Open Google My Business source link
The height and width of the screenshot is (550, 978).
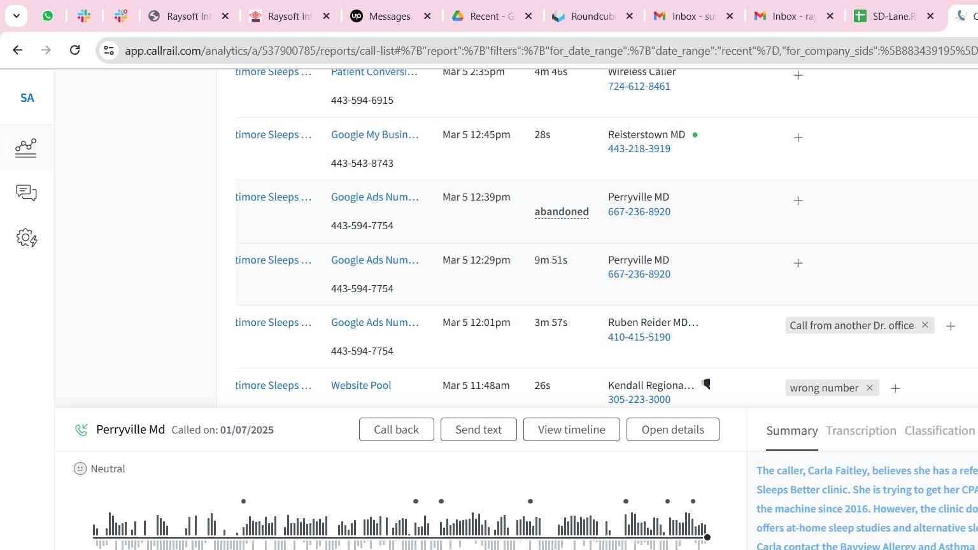point(374,134)
